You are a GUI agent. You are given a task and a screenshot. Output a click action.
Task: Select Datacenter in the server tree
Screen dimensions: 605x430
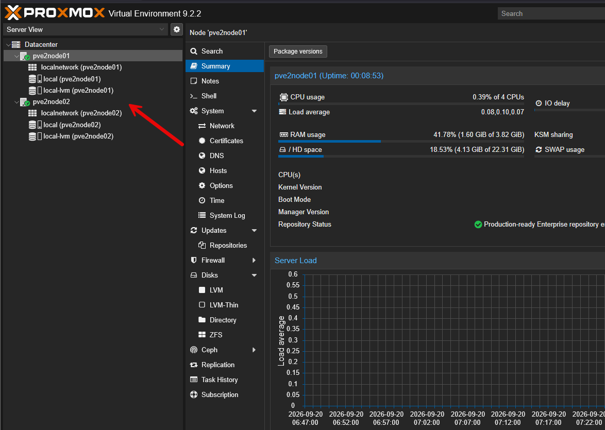coord(93,44)
